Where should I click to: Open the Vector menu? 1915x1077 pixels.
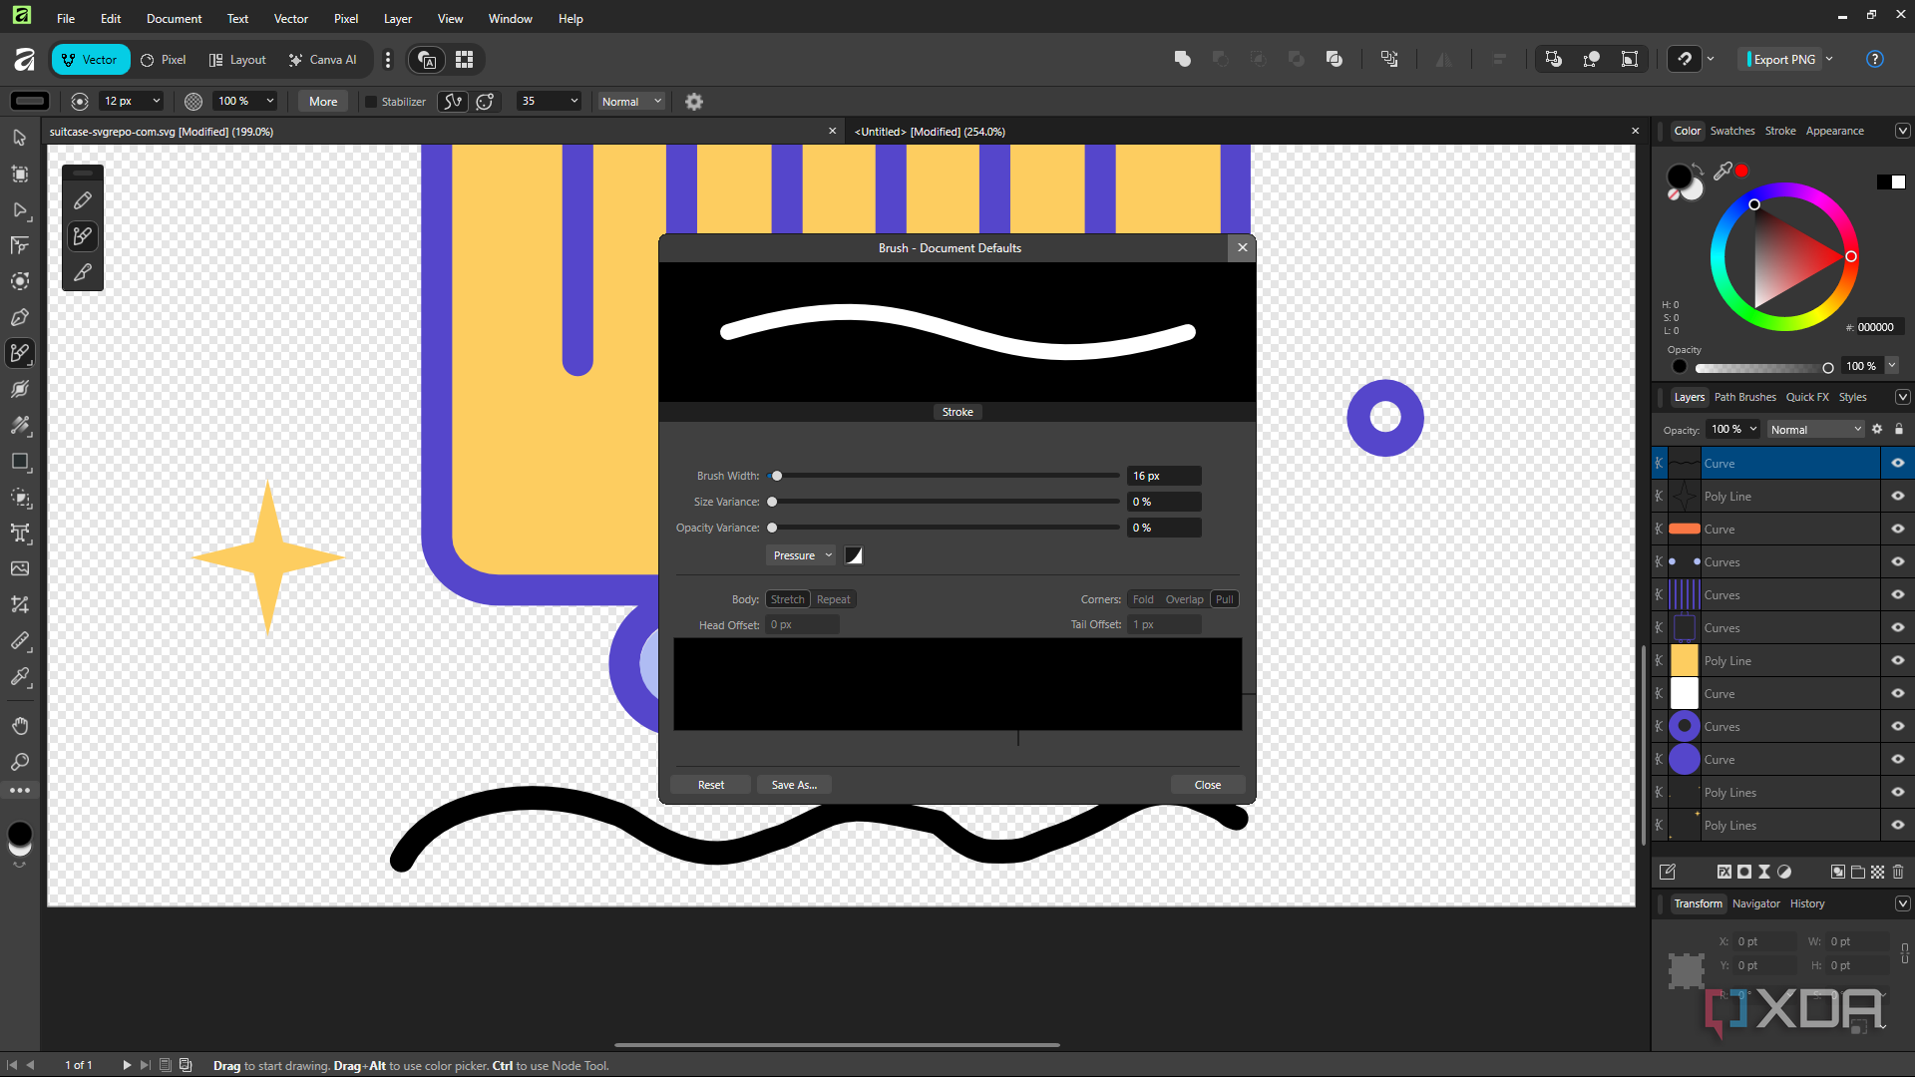290,19
